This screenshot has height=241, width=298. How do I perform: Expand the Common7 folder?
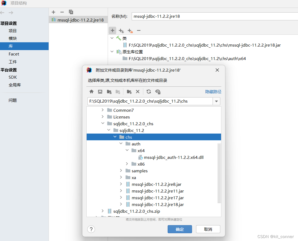pyautogui.click(x=103, y=110)
